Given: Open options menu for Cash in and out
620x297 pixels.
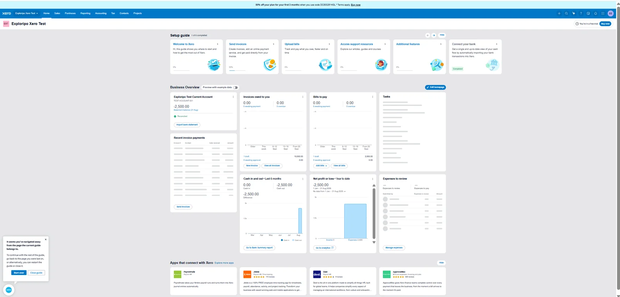Looking at the screenshot, I should [x=303, y=179].
